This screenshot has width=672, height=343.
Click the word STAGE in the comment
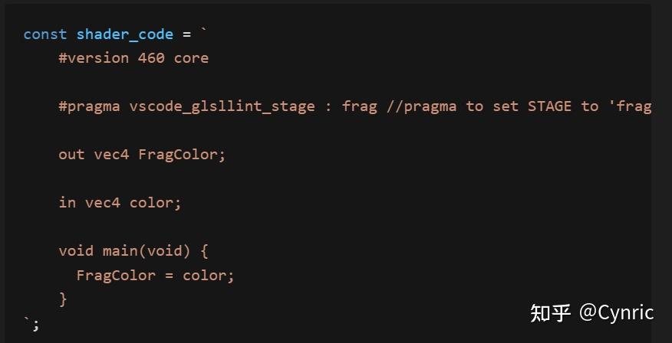[549, 106]
